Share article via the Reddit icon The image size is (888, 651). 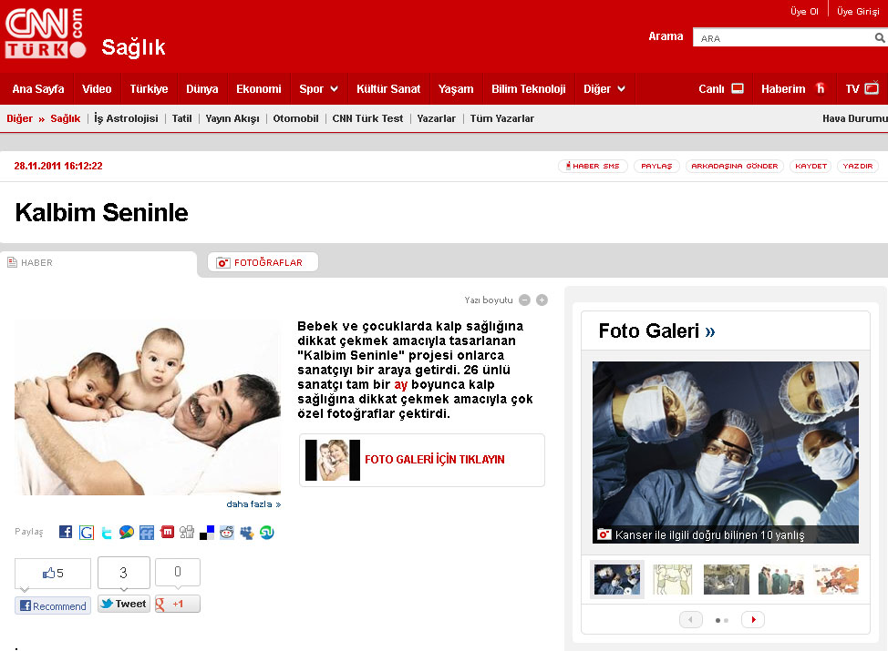pyautogui.click(x=226, y=533)
